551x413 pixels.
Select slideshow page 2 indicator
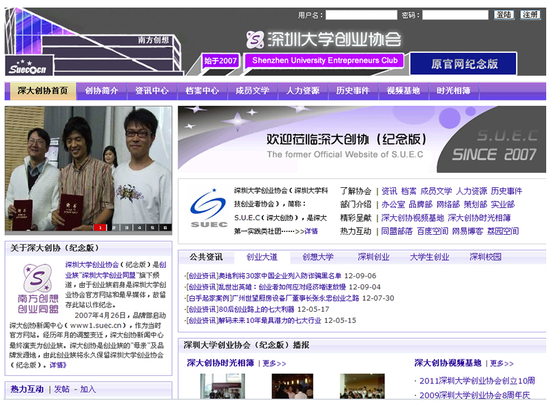click(x=114, y=228)
